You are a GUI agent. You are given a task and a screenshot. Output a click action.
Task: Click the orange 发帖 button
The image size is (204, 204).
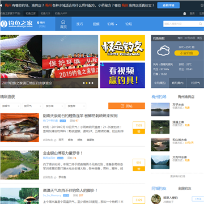tap(126, 106)
